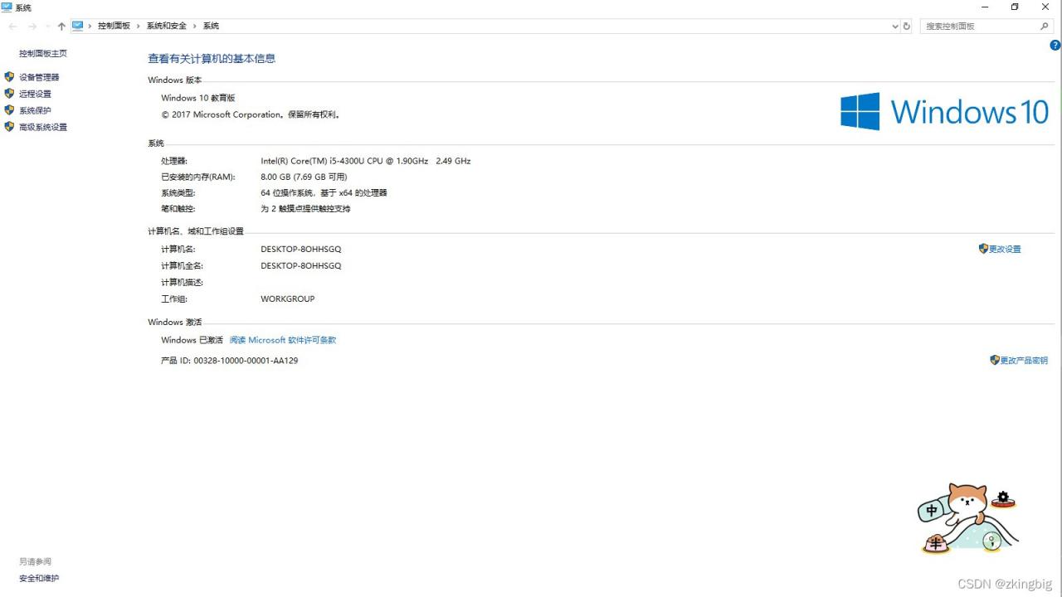1062x597 pixels.
Task: Open 远程设置
Action: [35, 94]
